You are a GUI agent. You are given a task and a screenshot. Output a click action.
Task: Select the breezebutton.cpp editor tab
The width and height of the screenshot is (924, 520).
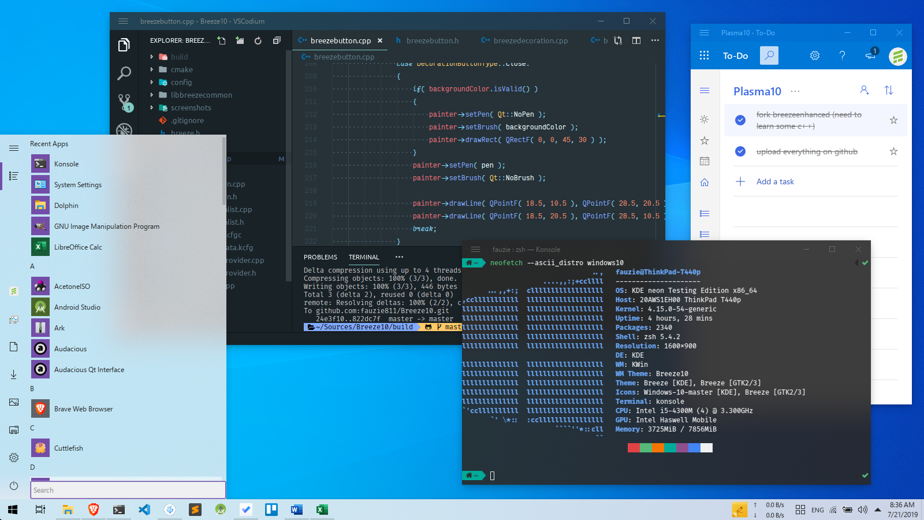tap(341, 40)
